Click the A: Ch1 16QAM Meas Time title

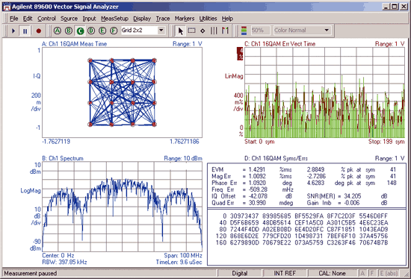[x=74, y=44]
